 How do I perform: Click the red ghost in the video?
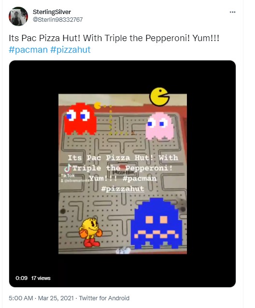80,118
